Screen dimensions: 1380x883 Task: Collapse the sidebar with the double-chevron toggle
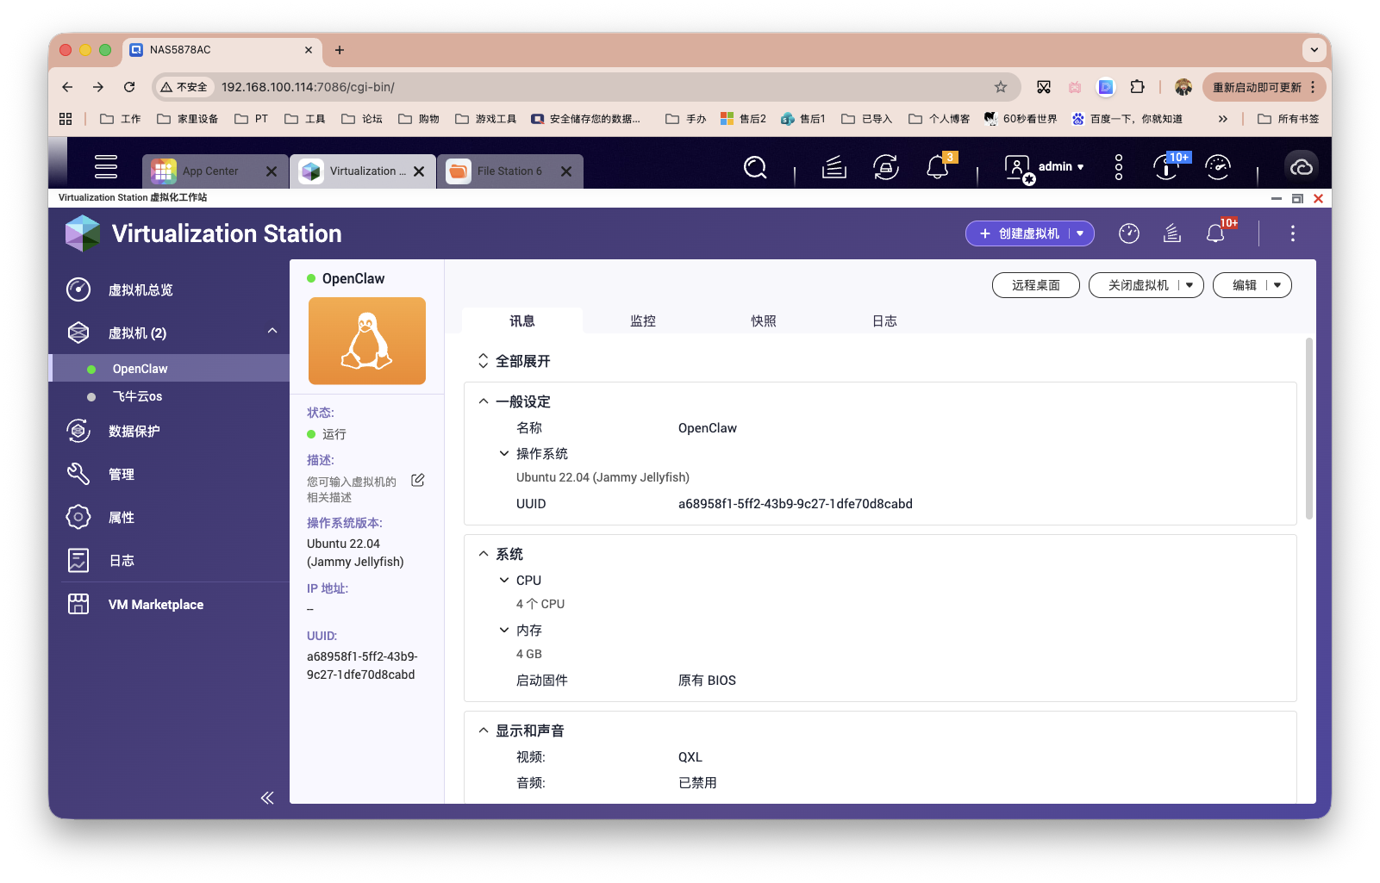(267, 798)
